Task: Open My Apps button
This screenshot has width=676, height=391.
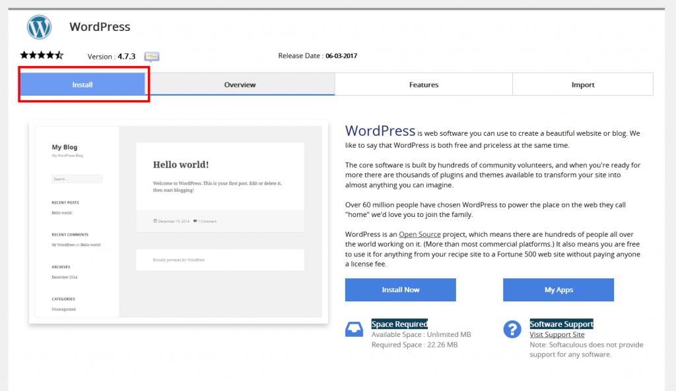Action: tap(558, 290)
